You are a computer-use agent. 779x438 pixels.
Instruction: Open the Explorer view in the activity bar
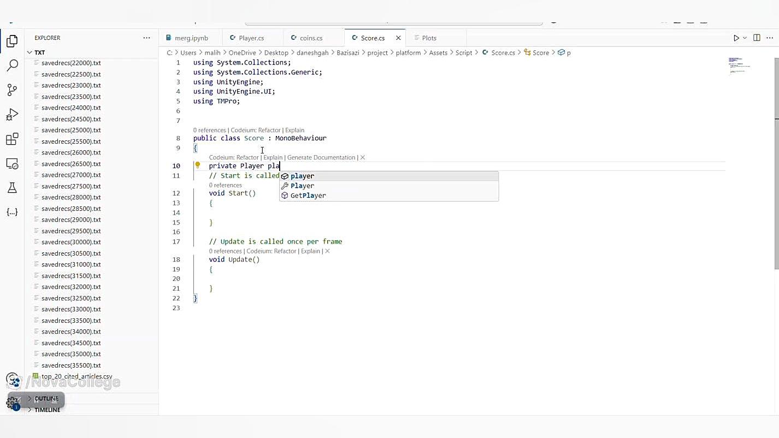click(12, 41)
